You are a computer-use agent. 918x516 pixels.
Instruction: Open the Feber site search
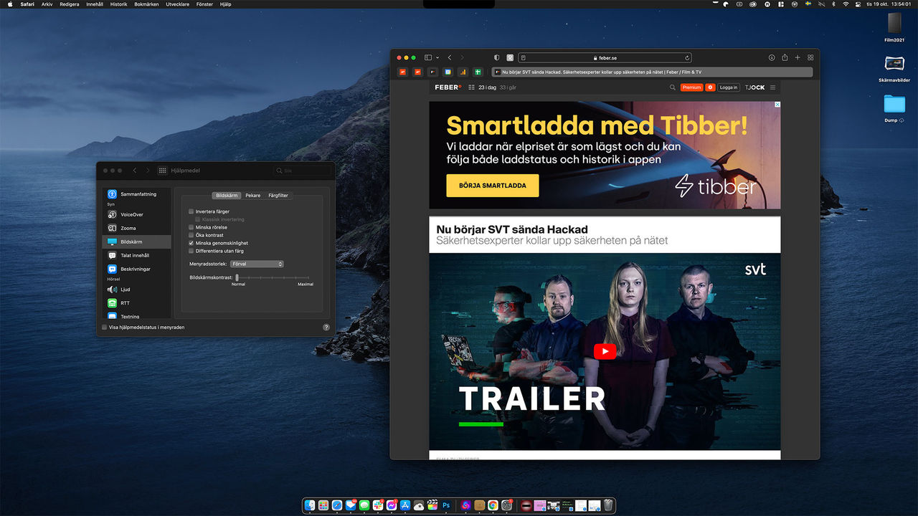[x=673, y=87]
